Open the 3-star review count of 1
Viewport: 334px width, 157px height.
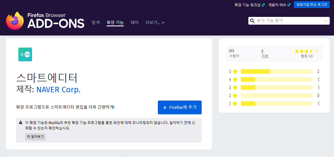(318, 87)
